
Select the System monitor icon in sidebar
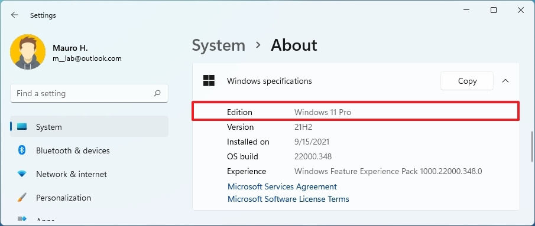[x=22, y=127]
